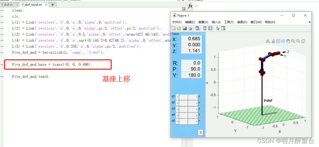The image size is (319, 147).
Task: Click the breakpoint dash beside clear; line
Action: (2, 10)
